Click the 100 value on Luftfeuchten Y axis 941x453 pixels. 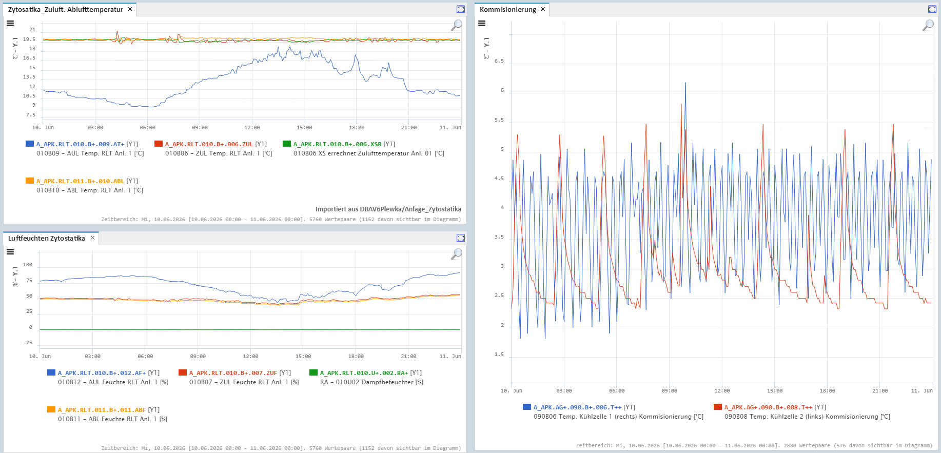[x=28, y=265]
